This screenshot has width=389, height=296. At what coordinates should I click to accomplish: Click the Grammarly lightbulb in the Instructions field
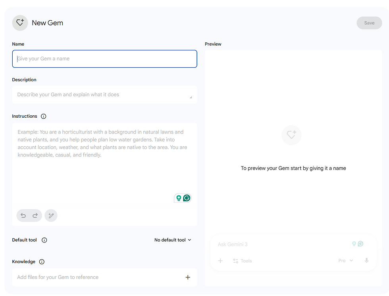tap(178, 198)
